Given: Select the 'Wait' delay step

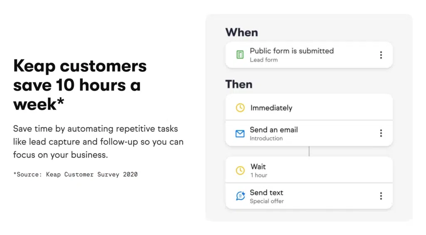Looking at the screenshot, I should (258, 166).
